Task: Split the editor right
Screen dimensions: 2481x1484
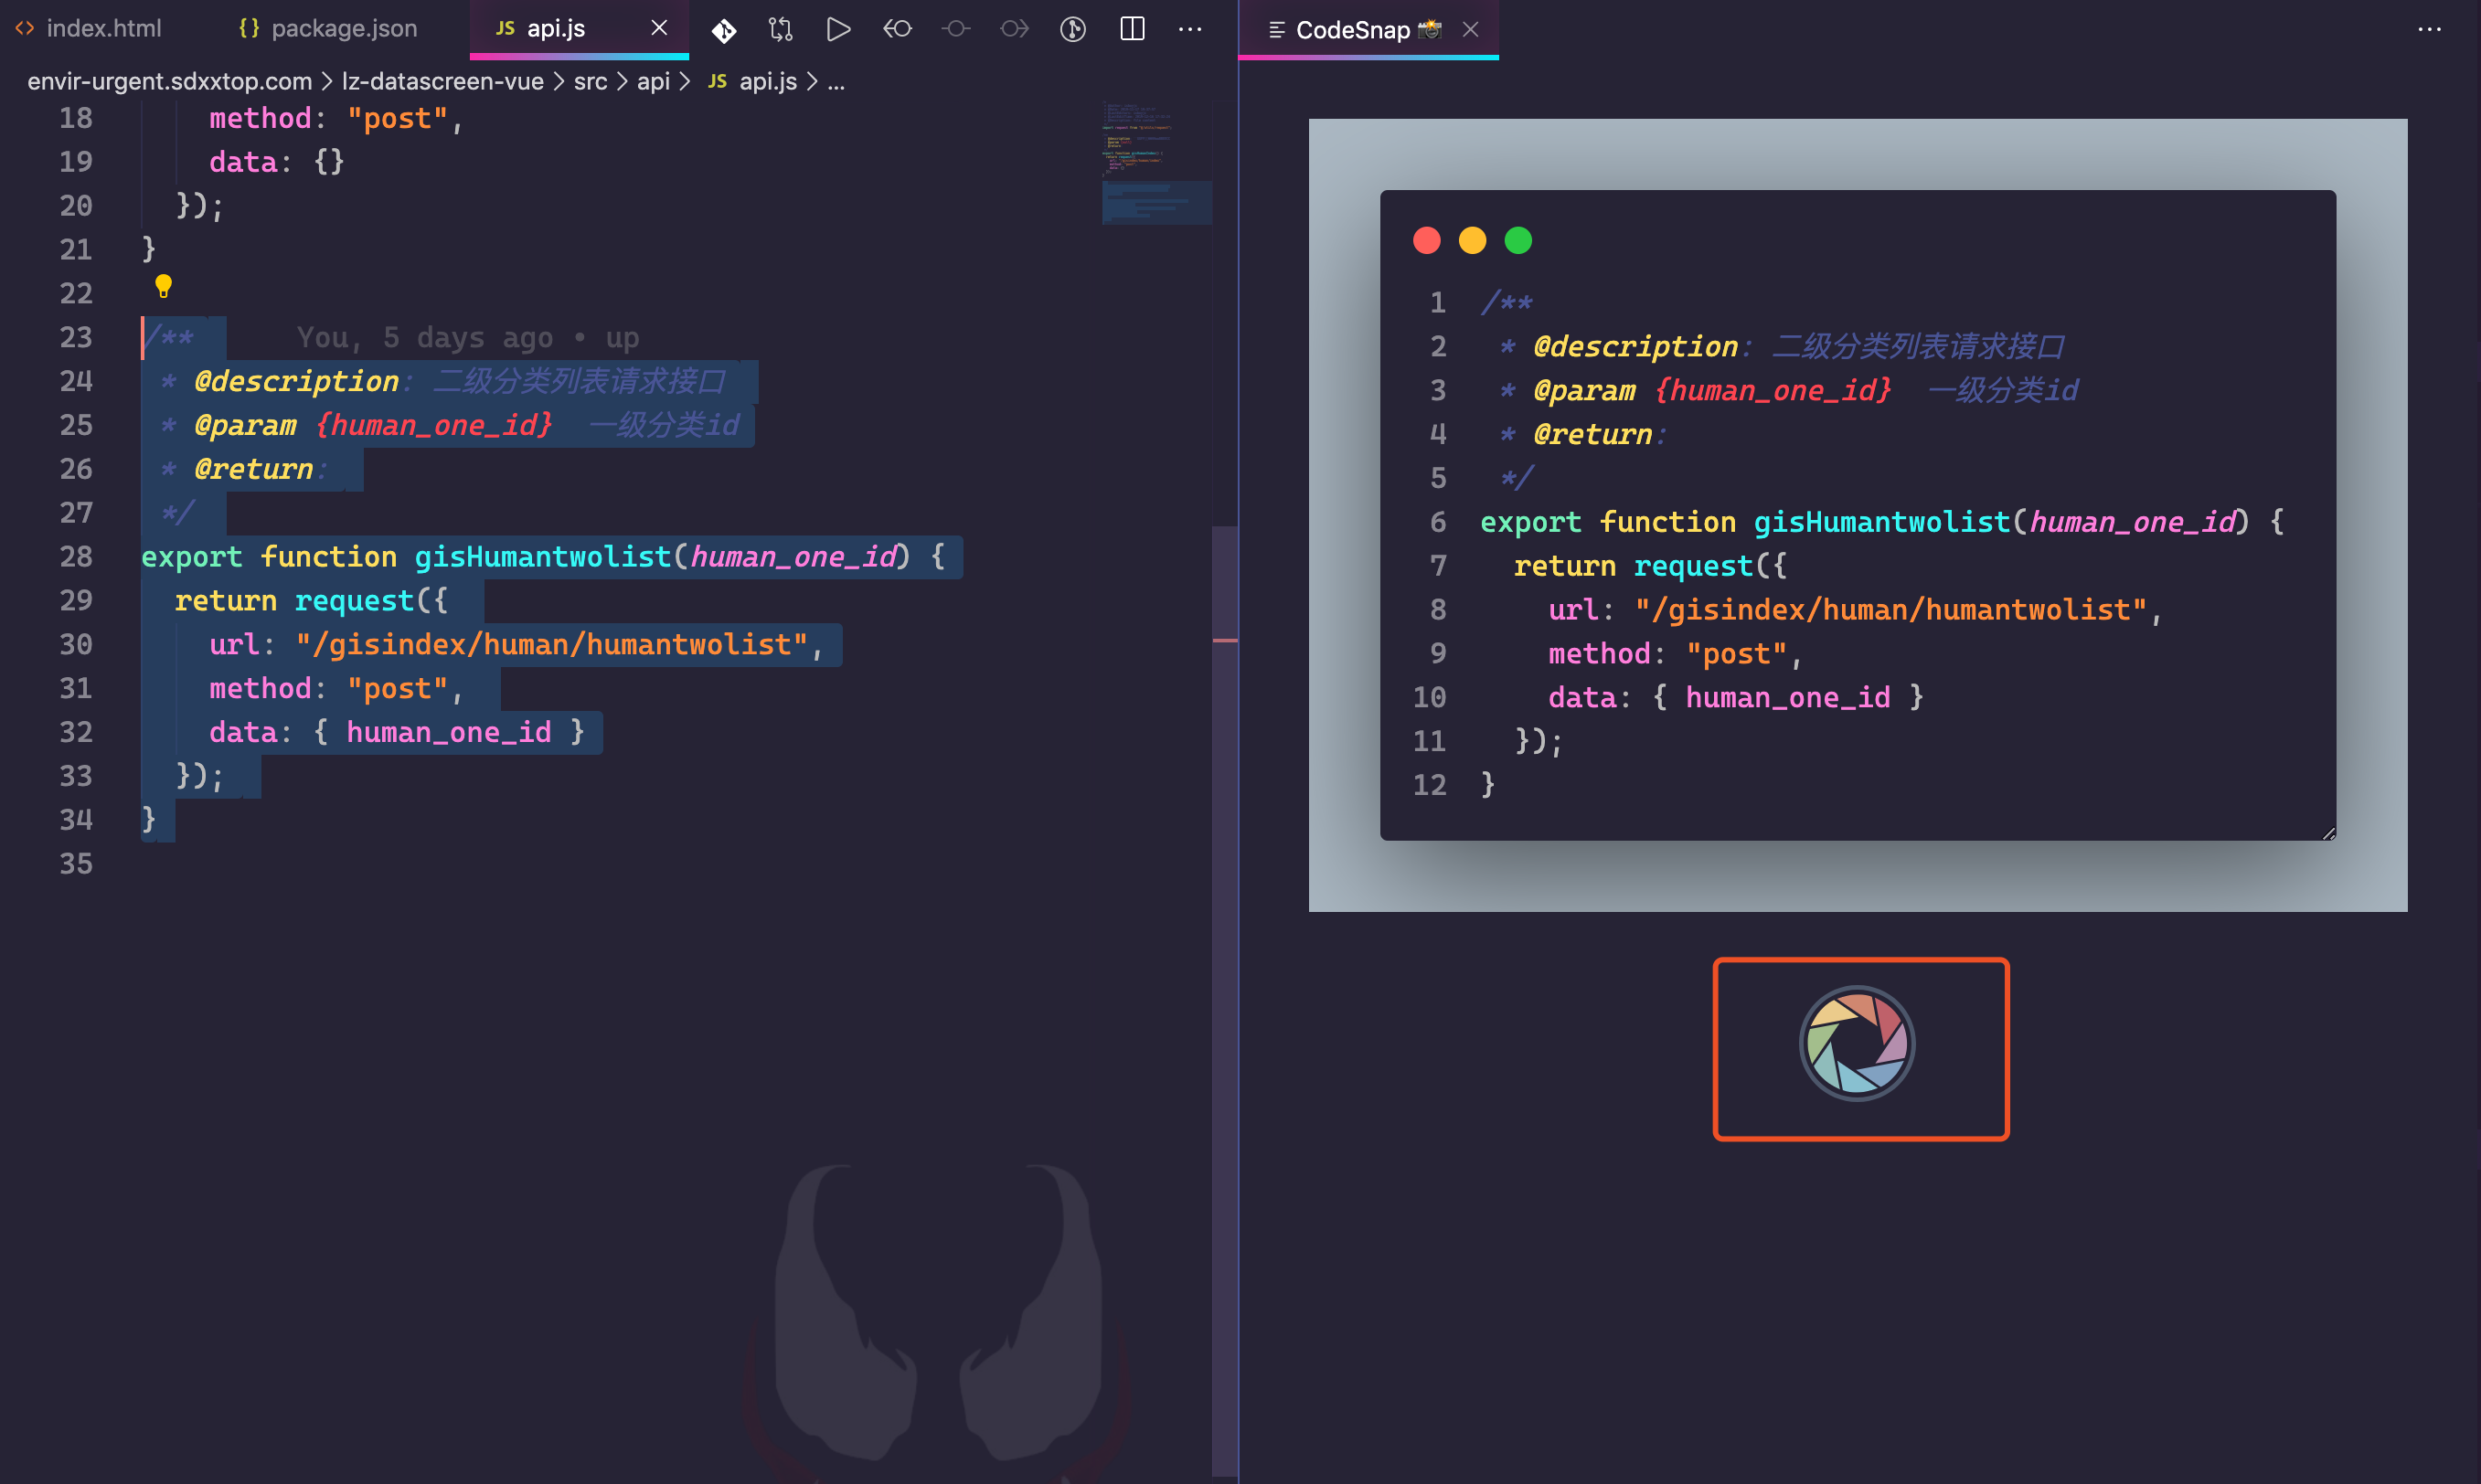Action: [x=1132, y=30]
